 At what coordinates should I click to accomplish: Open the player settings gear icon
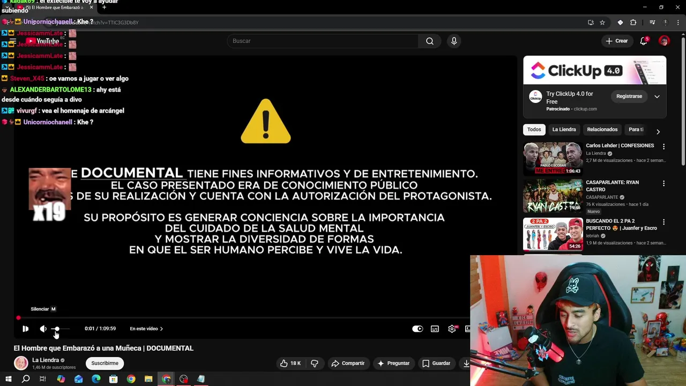[x=452, y=329]
